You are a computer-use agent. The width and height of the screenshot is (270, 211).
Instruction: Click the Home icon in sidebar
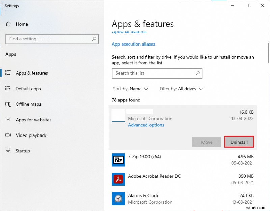tap(8, 24)
